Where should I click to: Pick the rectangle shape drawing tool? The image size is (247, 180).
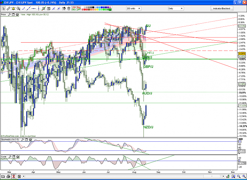[x=43, y=9]
